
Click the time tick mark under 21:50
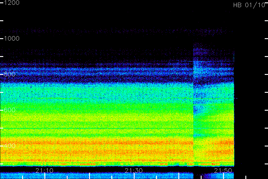coord(223,176)
